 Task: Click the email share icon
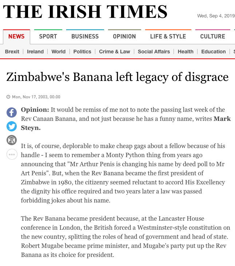coord(12,140)
